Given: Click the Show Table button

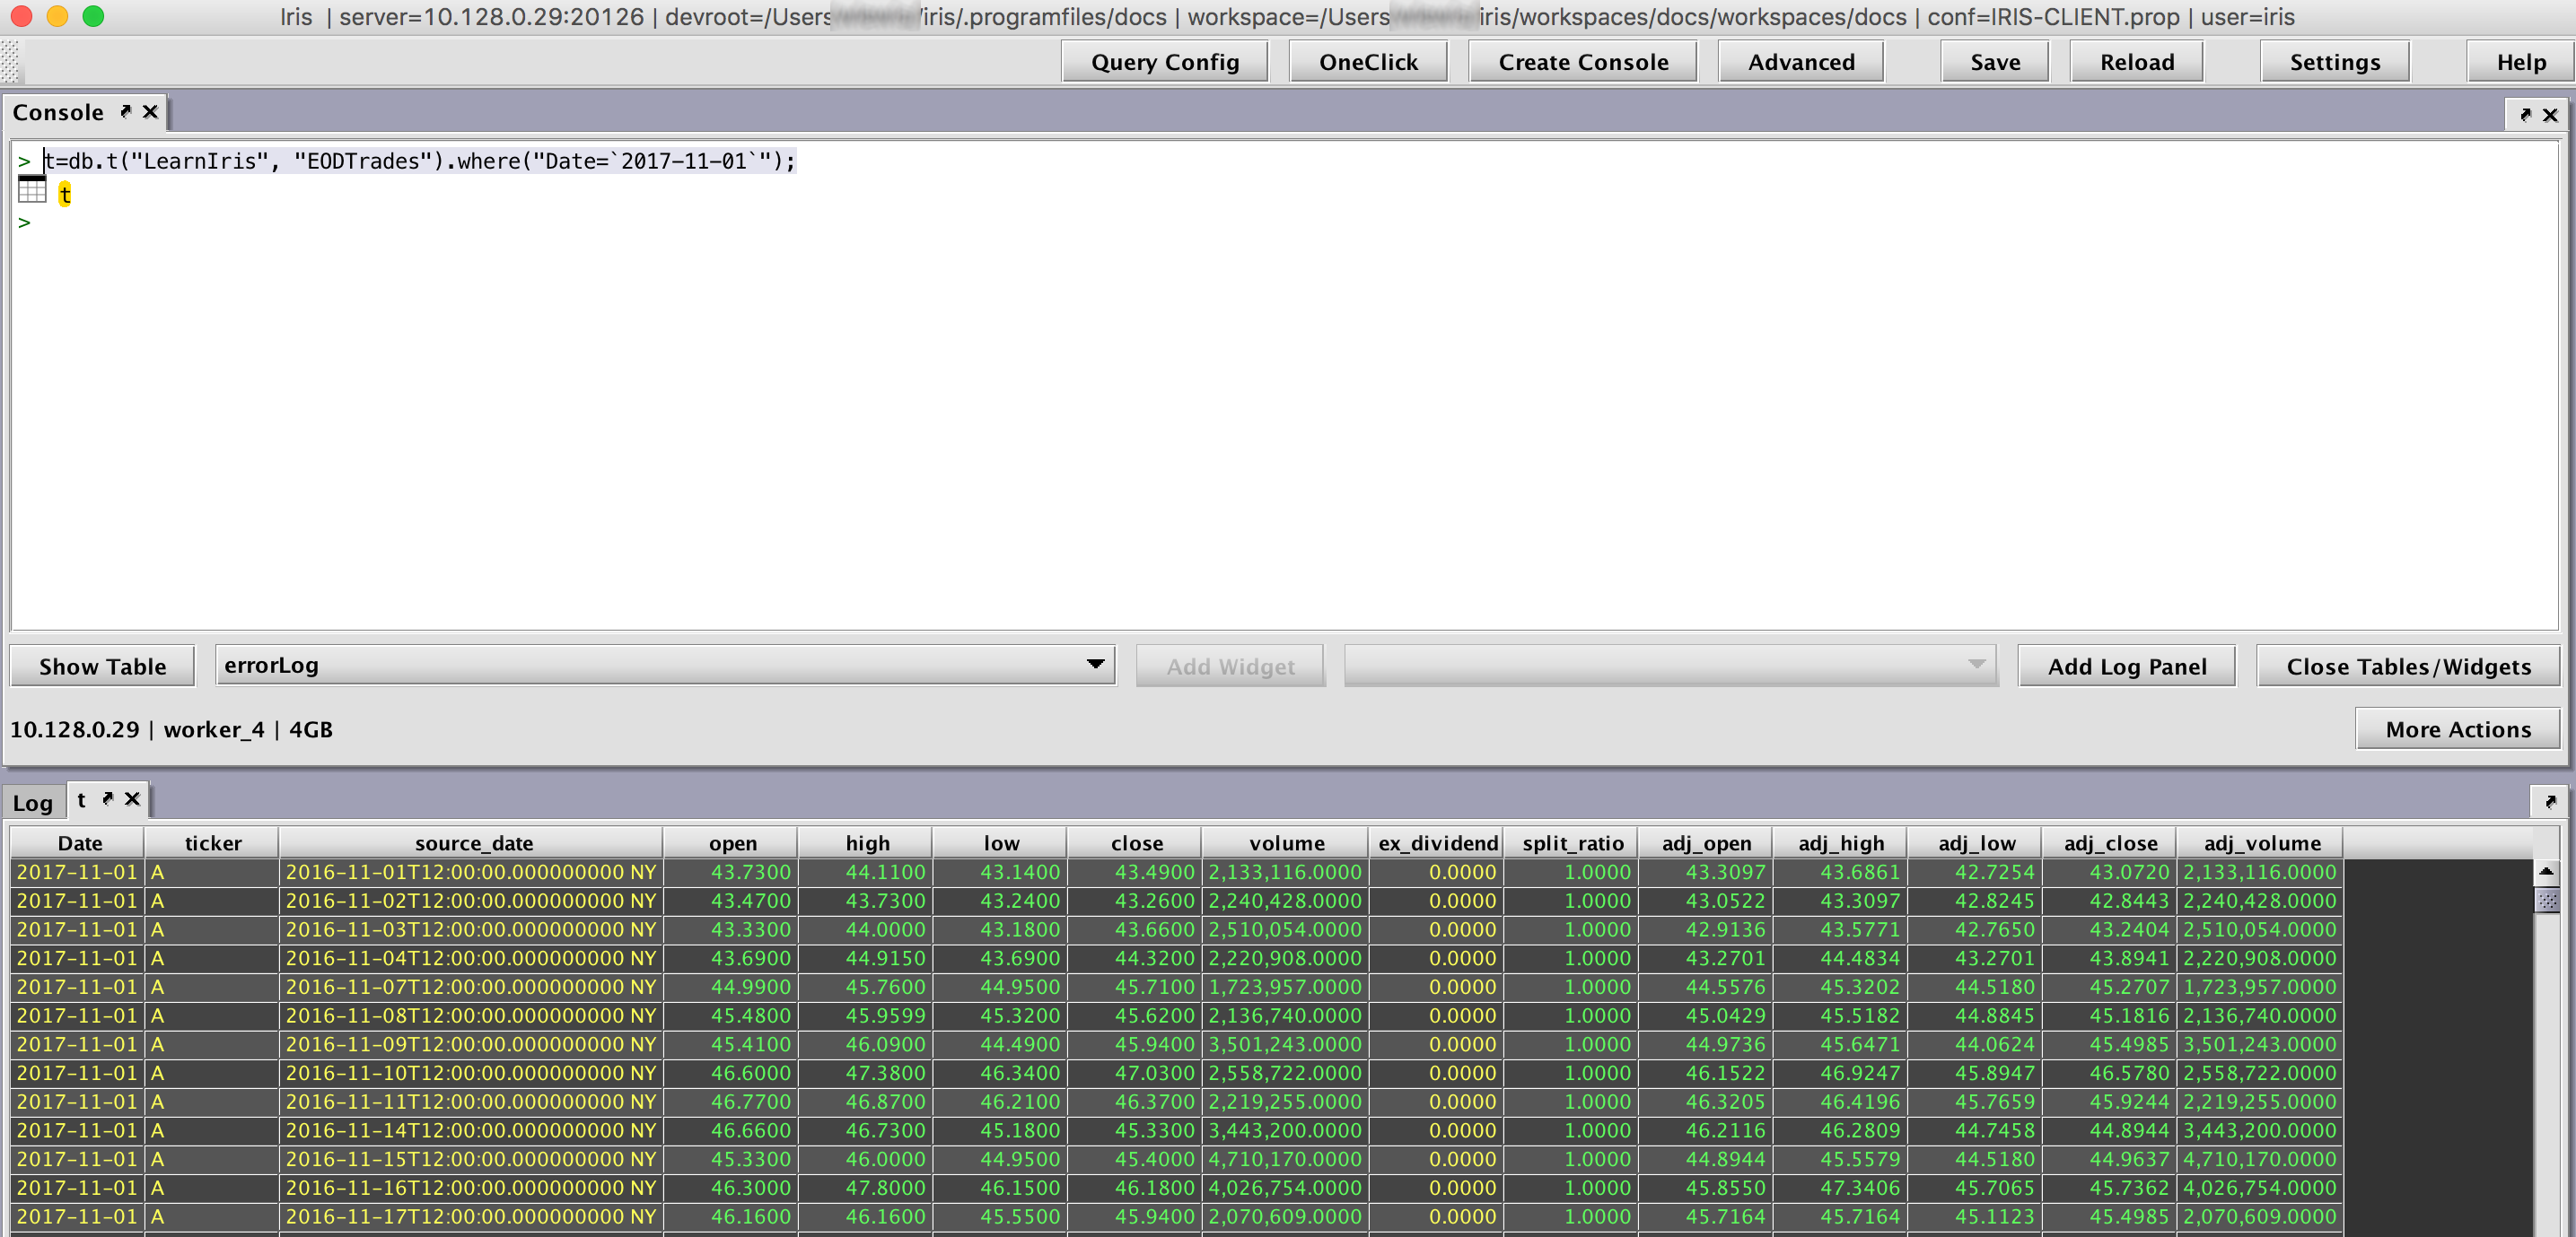Looking at the screenshot, I should [102, 666].
